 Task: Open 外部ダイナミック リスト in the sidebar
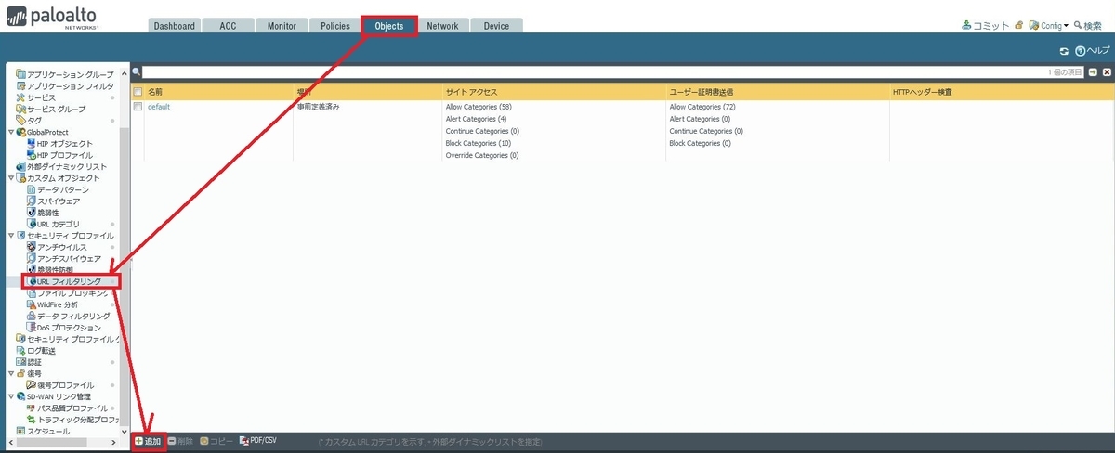[60, 166]
